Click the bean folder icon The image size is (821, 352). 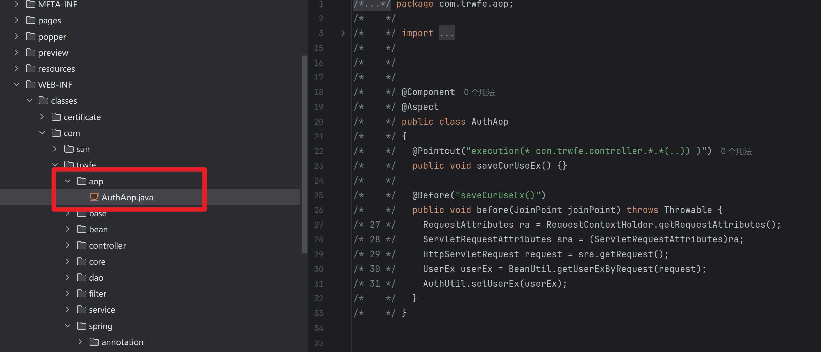[82, 229]
